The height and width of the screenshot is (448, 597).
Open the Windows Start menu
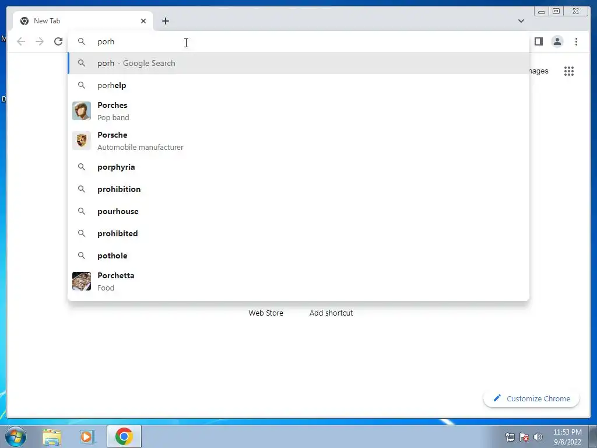pyautogui.click(x=16, y=436)
